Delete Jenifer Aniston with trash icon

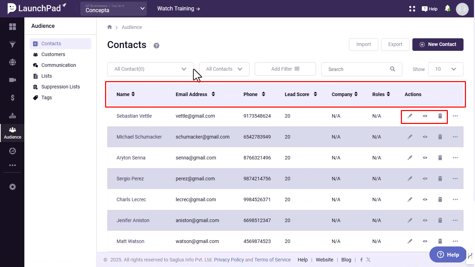440,220
